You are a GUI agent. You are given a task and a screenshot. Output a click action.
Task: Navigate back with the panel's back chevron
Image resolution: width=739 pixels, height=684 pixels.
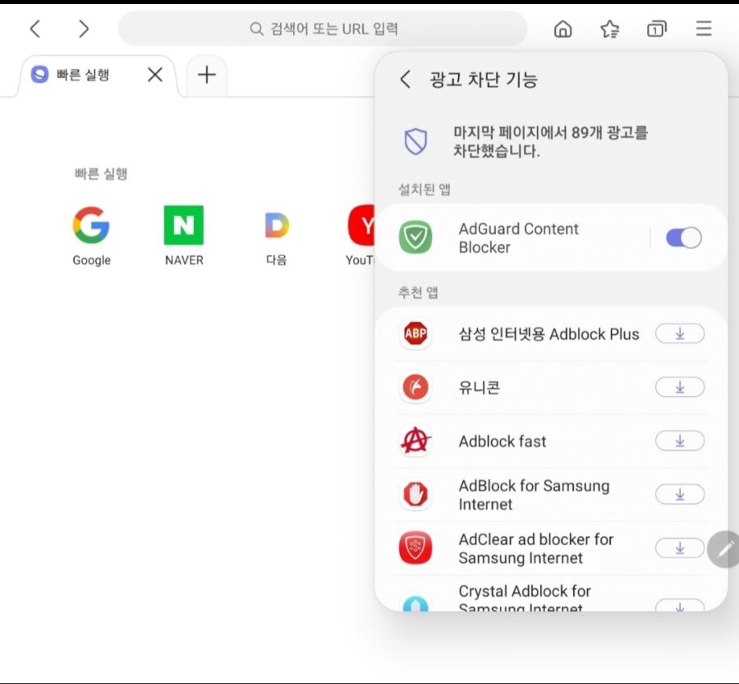pyautogui.click(x=404, y=79)
